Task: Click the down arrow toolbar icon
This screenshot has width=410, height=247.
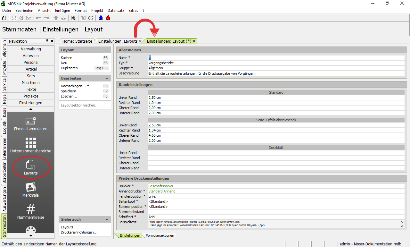Action: click(x=63, y=18)
